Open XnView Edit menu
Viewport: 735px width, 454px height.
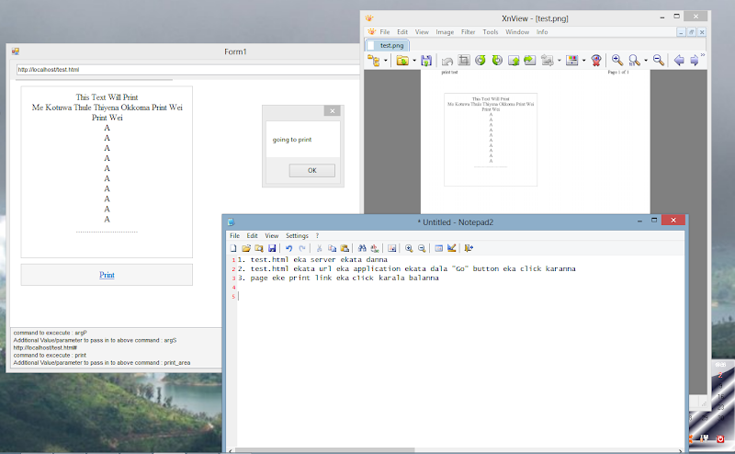tap(402, 32)
